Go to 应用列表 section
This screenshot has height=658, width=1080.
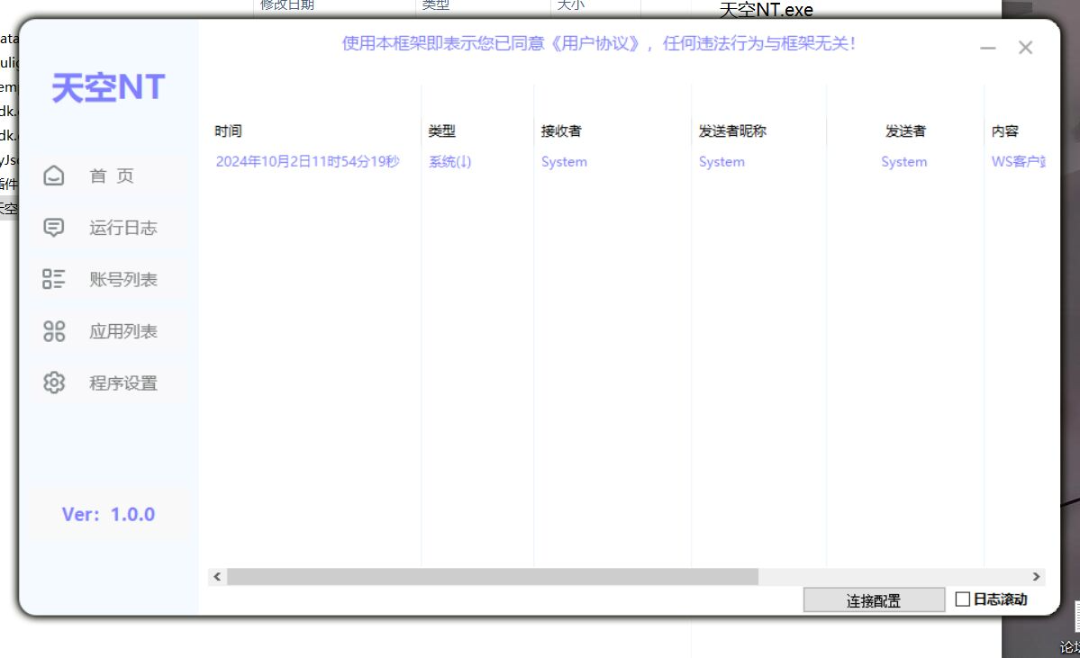[x=123, y=331]
